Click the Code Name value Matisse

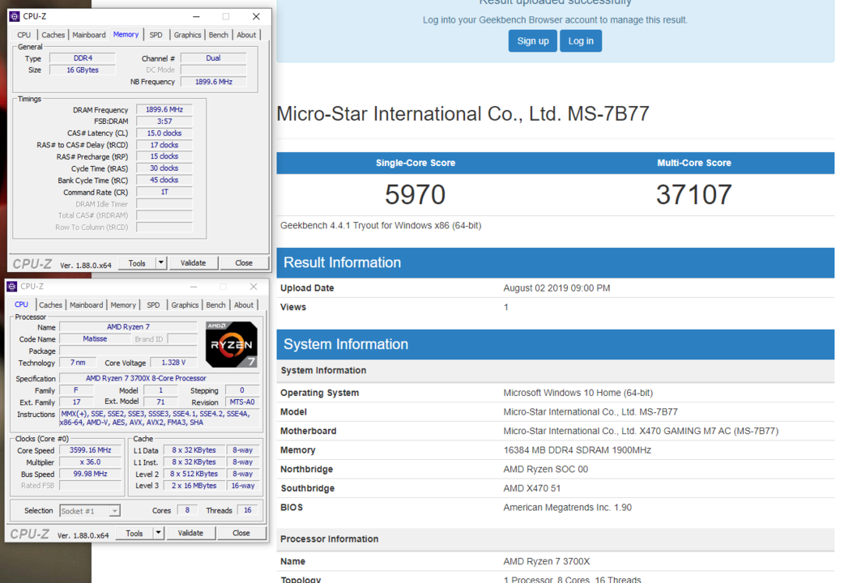click(x=95, y=338)
